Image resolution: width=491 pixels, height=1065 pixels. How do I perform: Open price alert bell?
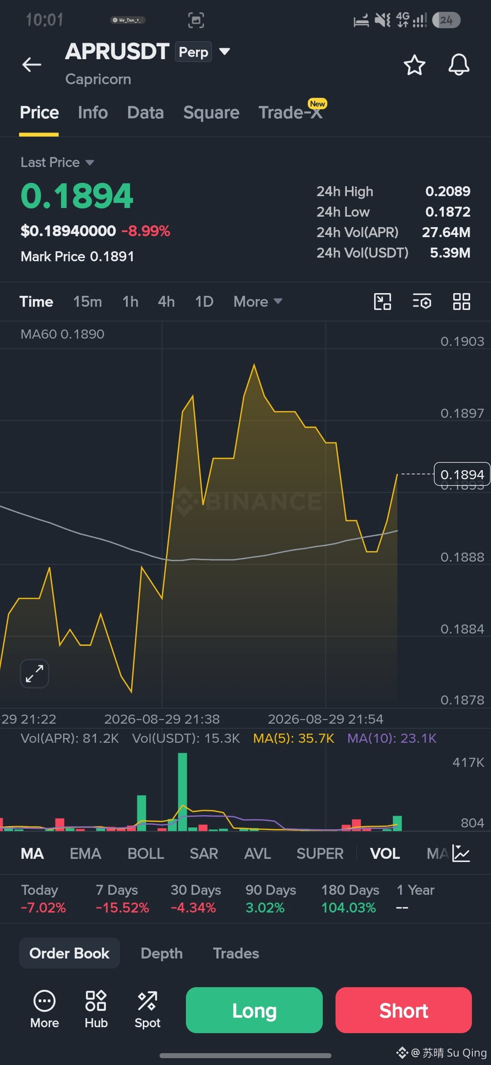[459, 65]
